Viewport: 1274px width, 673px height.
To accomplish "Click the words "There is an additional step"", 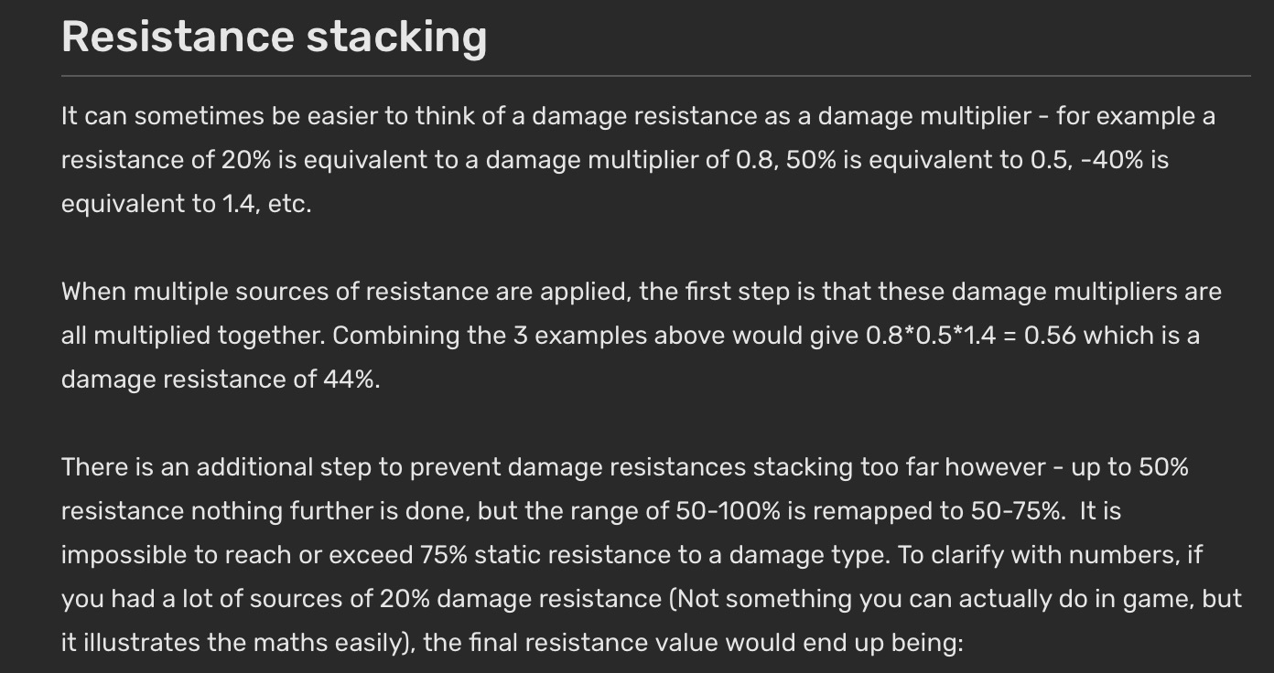I will (x=217, y=467).
